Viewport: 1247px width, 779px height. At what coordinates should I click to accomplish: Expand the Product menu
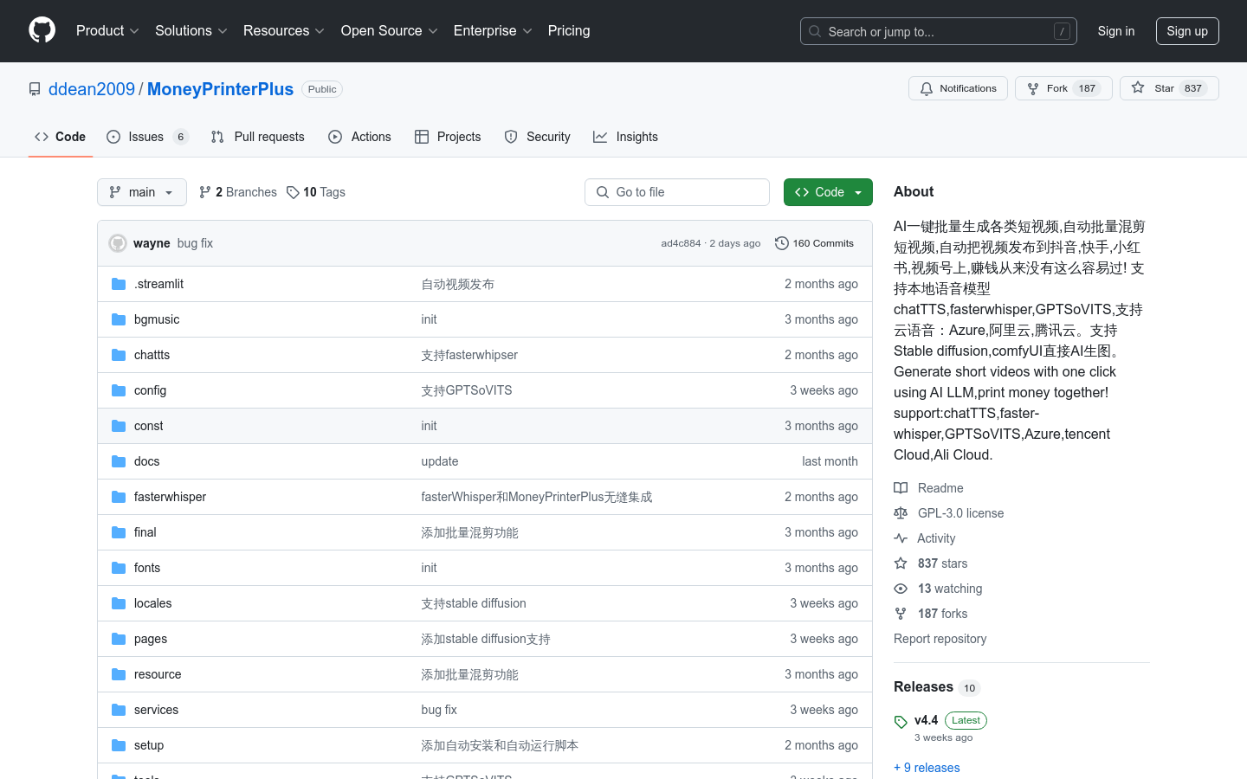pos(107,31)
